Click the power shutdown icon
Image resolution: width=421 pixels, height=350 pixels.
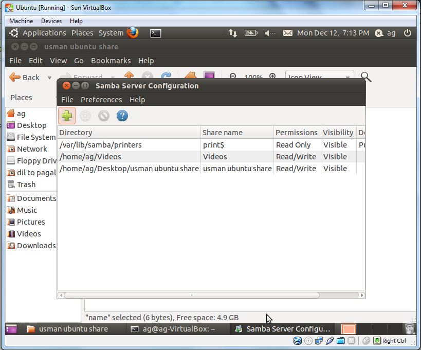tap(407, 33)
